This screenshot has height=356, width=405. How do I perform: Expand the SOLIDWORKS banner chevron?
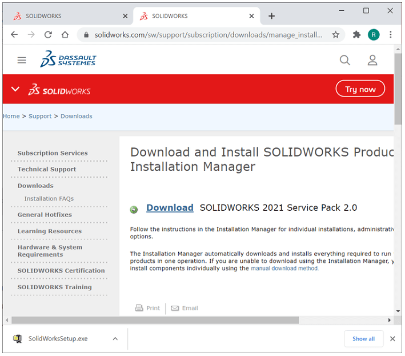click(x=15, y=89)
